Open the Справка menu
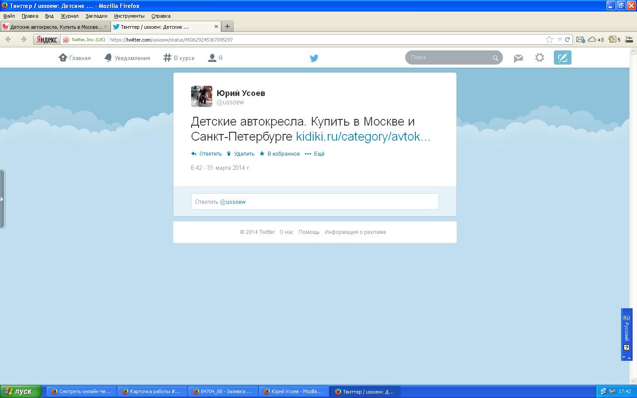 (x=161, y=16)
